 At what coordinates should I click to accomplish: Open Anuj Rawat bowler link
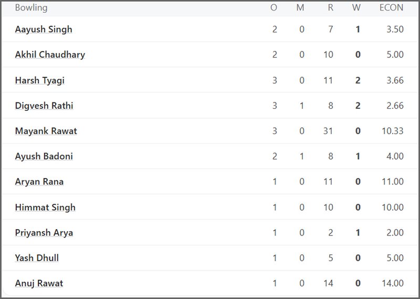click(39, 283)
